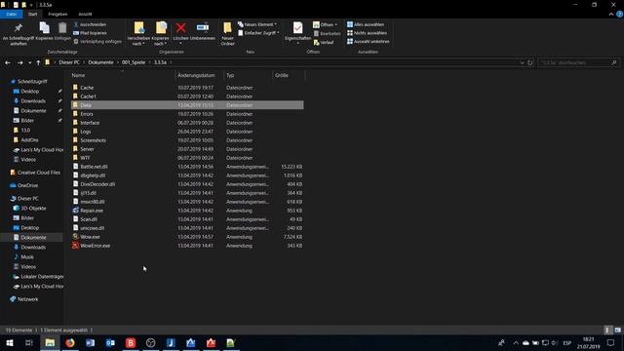624x351 pixels.
Task: Open Kopieren nach menu
Action: 161,34
